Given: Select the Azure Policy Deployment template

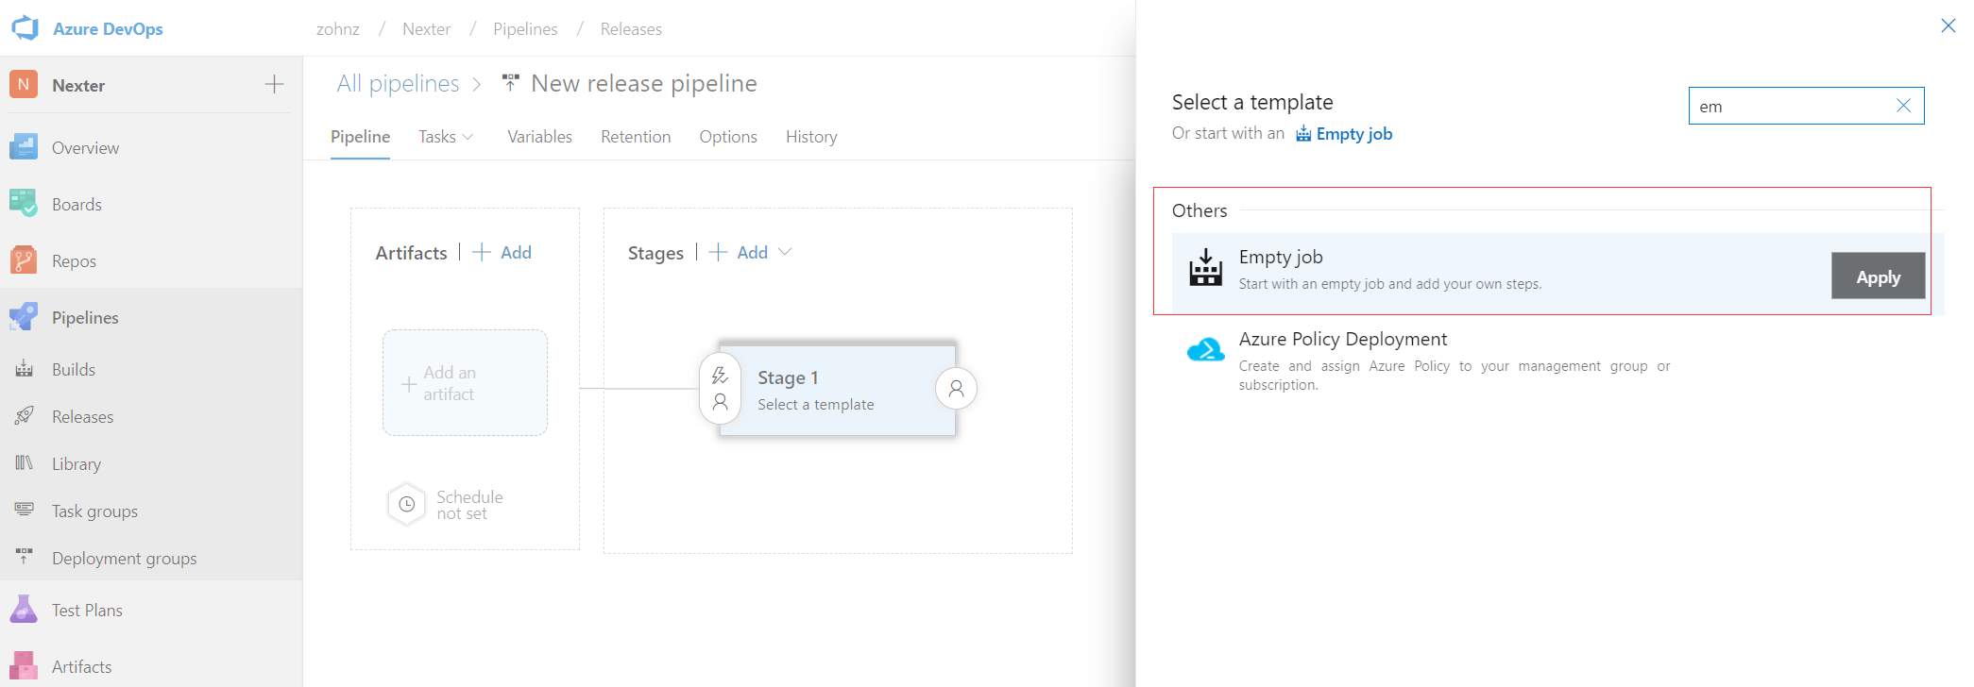Looking at the screenshot, I should tap(1342, 340).
